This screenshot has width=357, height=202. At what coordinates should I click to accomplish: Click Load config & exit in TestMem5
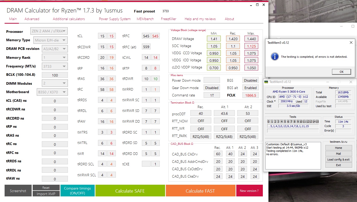coord(338,160)
